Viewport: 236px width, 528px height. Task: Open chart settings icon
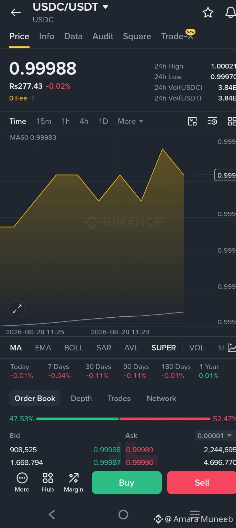tap(212, 121)
